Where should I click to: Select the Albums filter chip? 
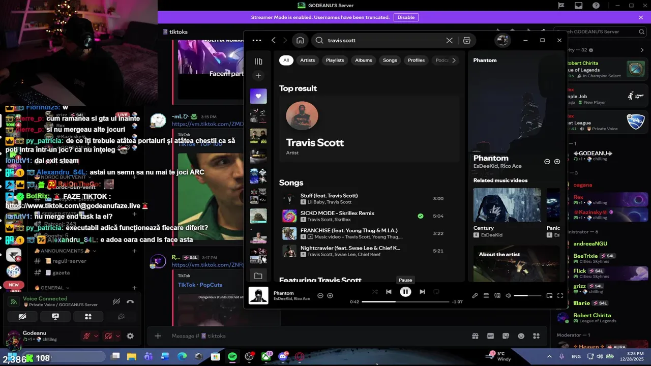pyautogui.click(x=364, y=60)
